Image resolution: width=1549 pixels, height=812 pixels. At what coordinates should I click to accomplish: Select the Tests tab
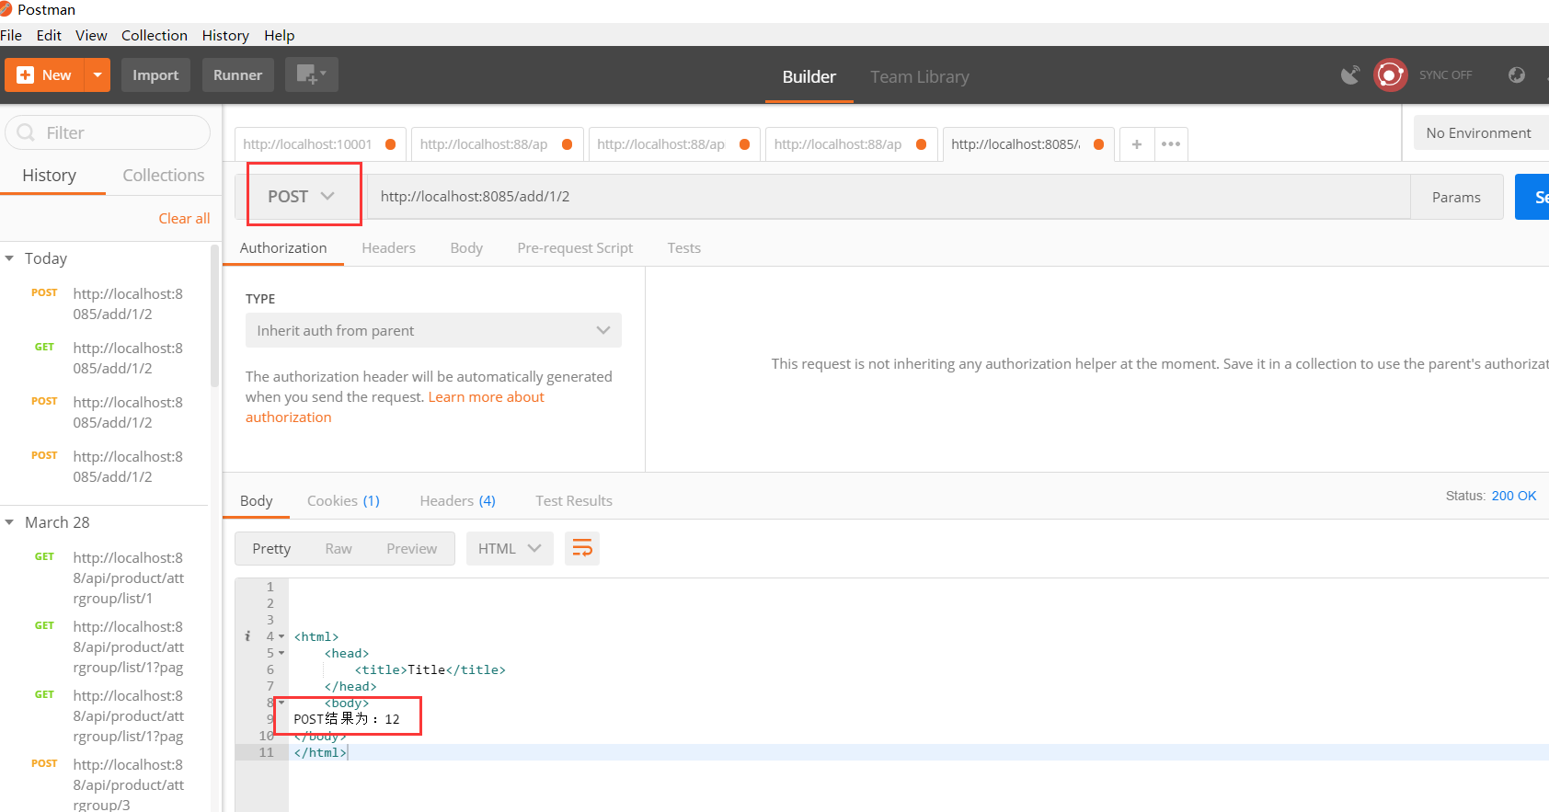click(x=684, y=247)
